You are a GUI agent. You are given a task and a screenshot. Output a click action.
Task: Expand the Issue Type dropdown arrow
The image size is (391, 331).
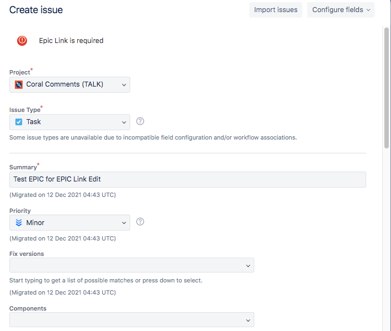(x=124, y=122)
